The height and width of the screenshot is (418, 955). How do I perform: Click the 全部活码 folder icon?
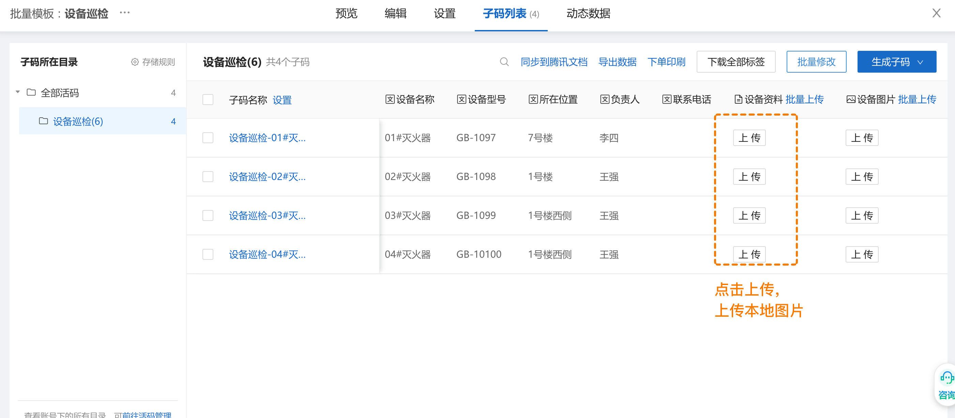pos(31,92)
